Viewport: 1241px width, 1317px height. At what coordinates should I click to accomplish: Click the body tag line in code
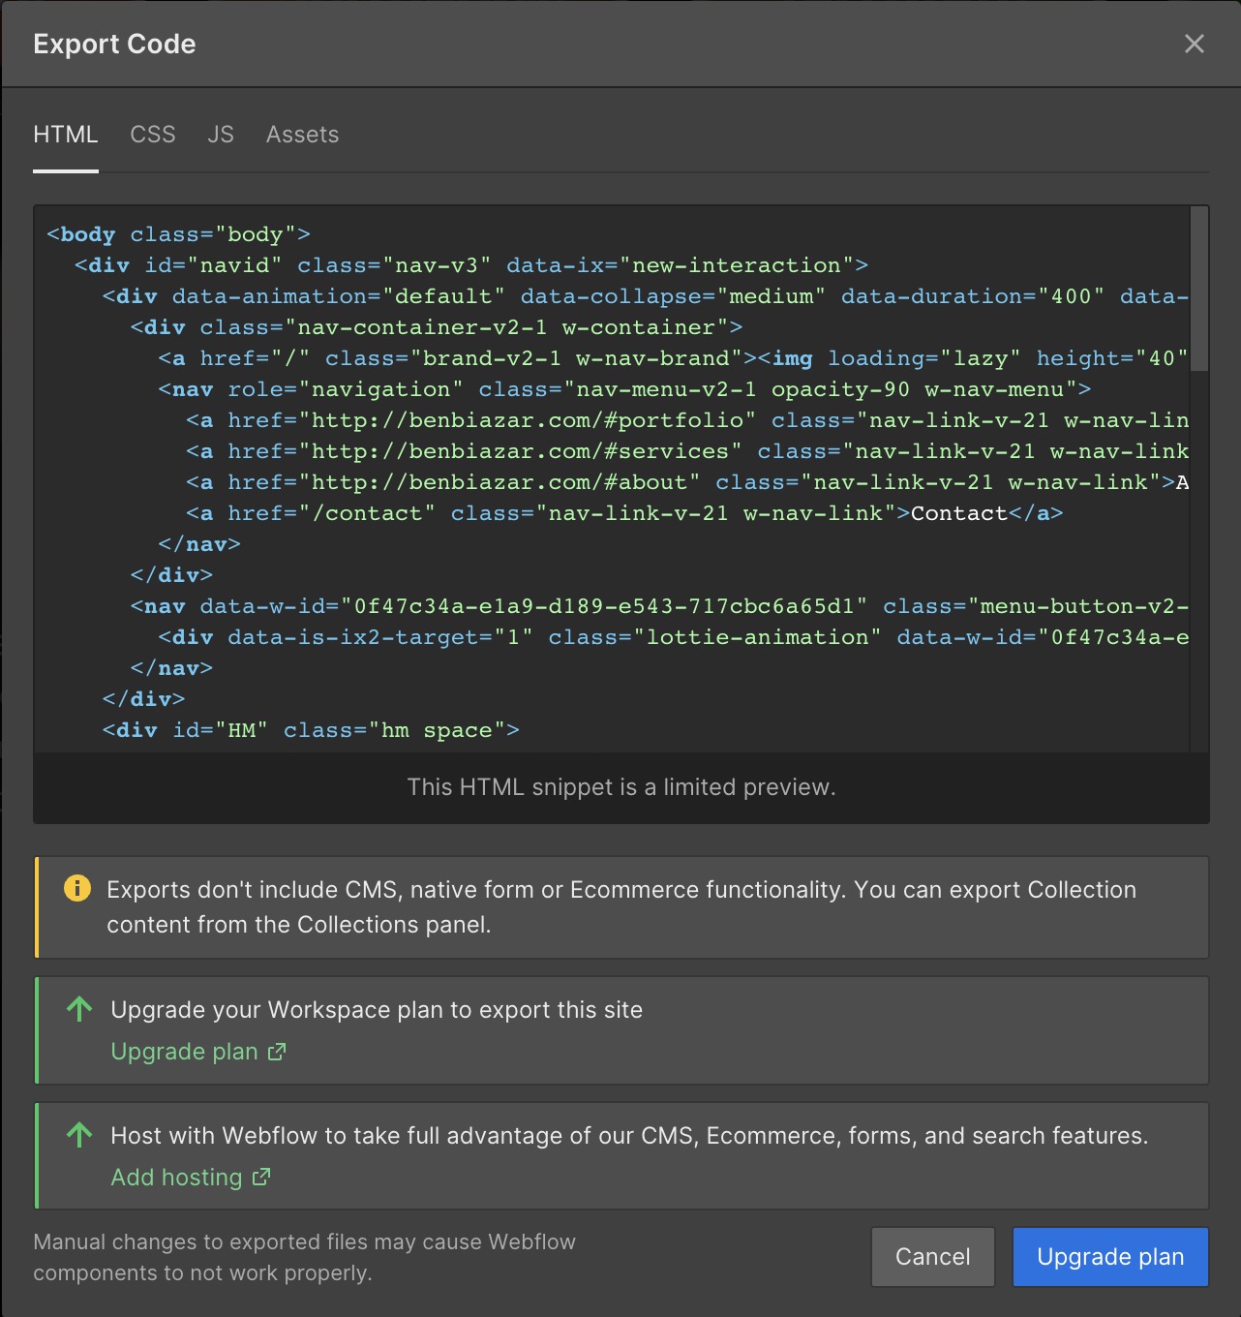178,234
